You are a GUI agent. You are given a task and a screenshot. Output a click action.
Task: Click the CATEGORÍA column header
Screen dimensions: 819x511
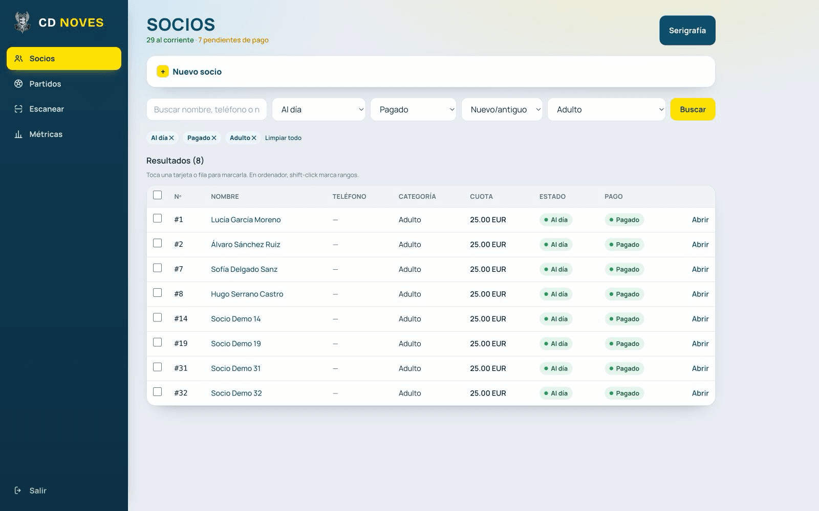417,197
